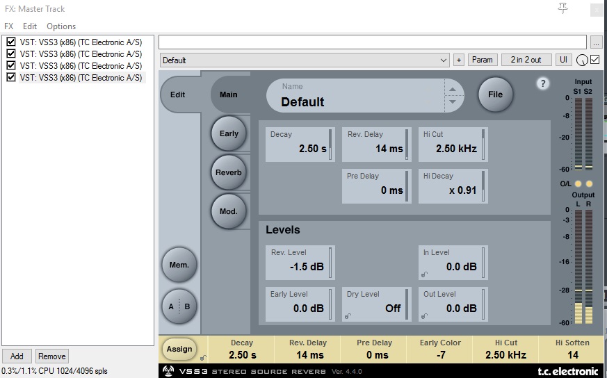Image resolution: width=607 pixels, height=378 pixels.
Task: Click the lock icon on Dry Level
Action: point(348,316)
